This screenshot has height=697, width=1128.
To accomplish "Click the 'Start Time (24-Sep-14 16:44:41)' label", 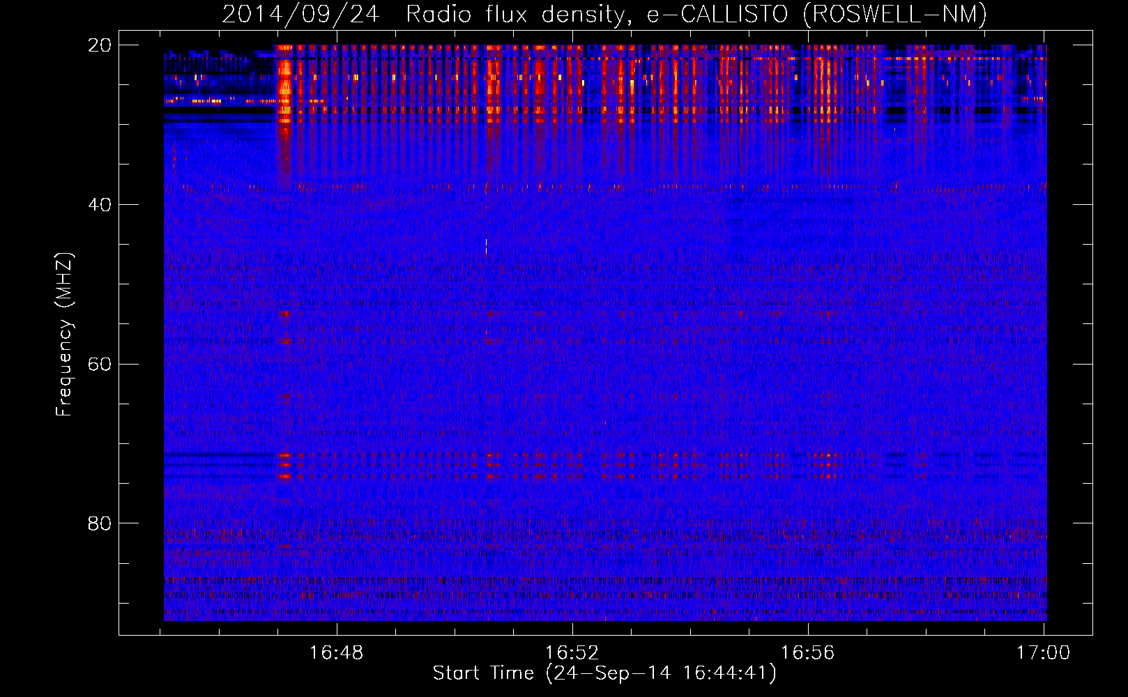I will (604, 673).
